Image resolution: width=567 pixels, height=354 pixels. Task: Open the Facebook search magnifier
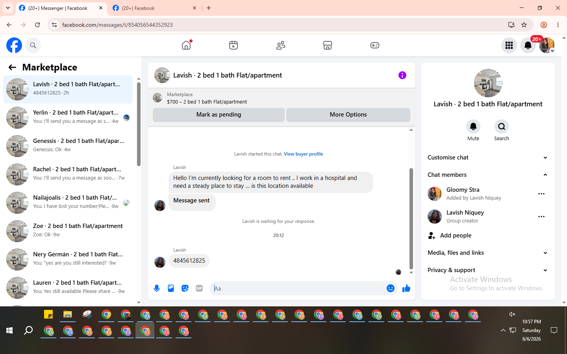pyautogui.click(x=33, y=45)
